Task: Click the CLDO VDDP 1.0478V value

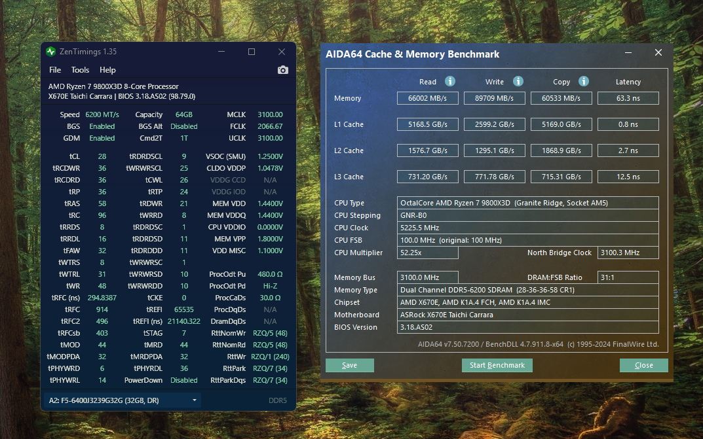Action: tap(270, 168)
